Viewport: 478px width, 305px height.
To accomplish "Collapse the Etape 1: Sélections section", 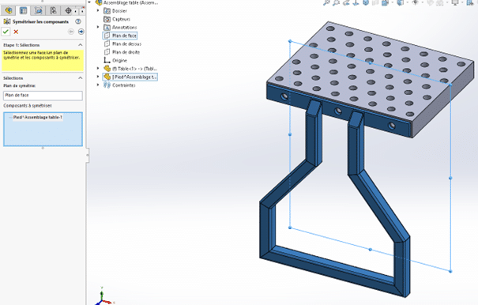I will tap(80, 45).
